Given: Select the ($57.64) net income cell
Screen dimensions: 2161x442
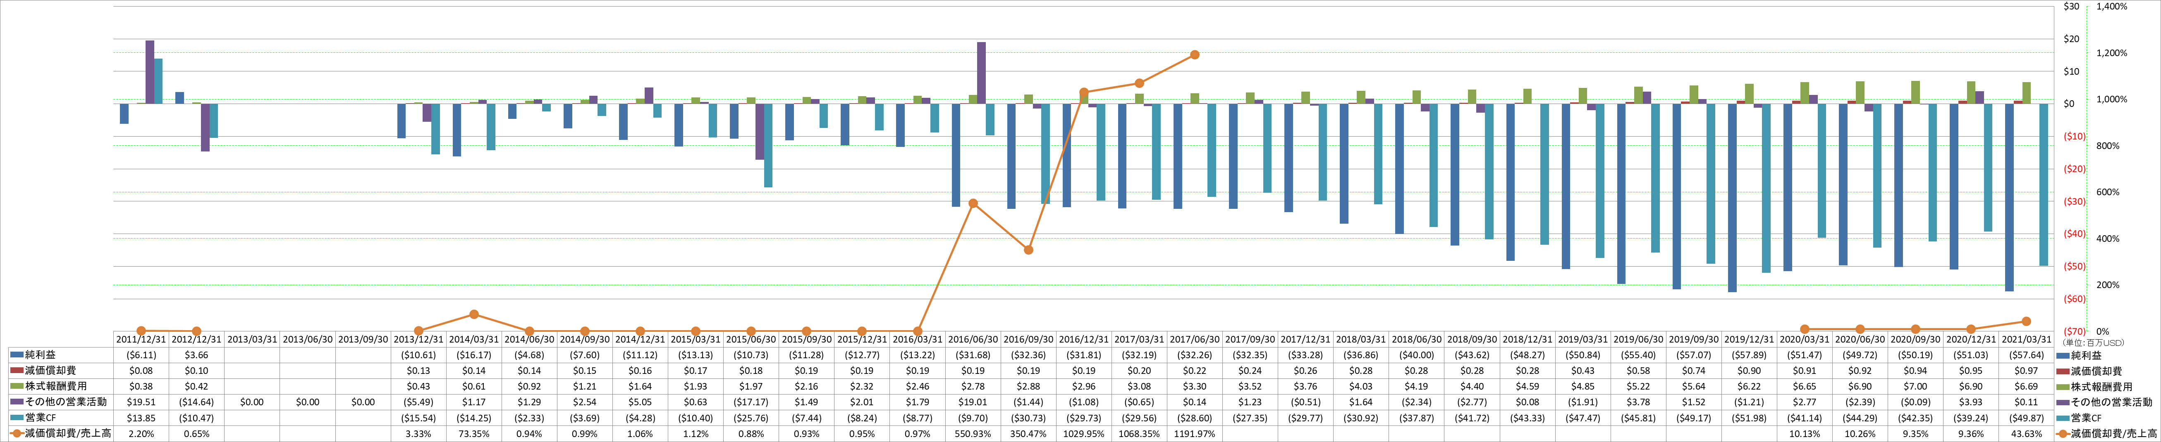Looking at the screenshot, I should click(x=2027, y=355).
